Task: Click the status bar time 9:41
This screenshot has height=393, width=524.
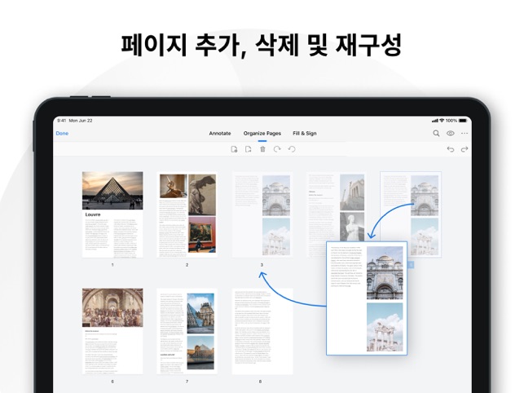Action: (61, 121)
